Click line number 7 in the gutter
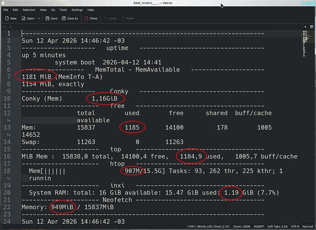The image size is (316, 230). pos(9,77)
